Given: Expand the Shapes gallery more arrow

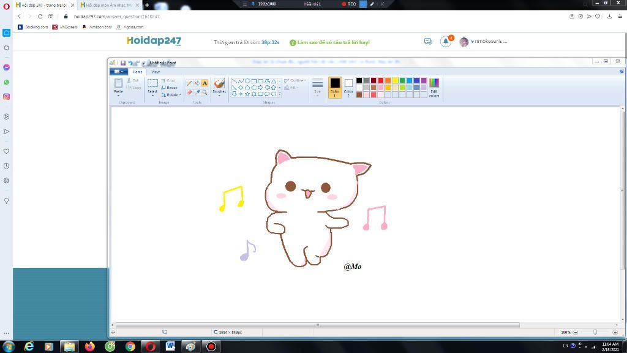Looking at the screenshot, I should 279,94.
